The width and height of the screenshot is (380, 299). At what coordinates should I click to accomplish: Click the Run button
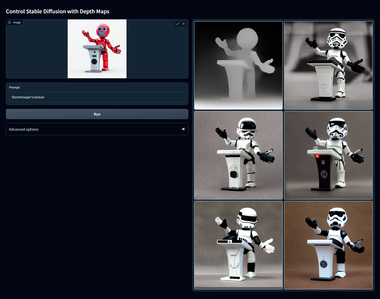coord(97,114)
